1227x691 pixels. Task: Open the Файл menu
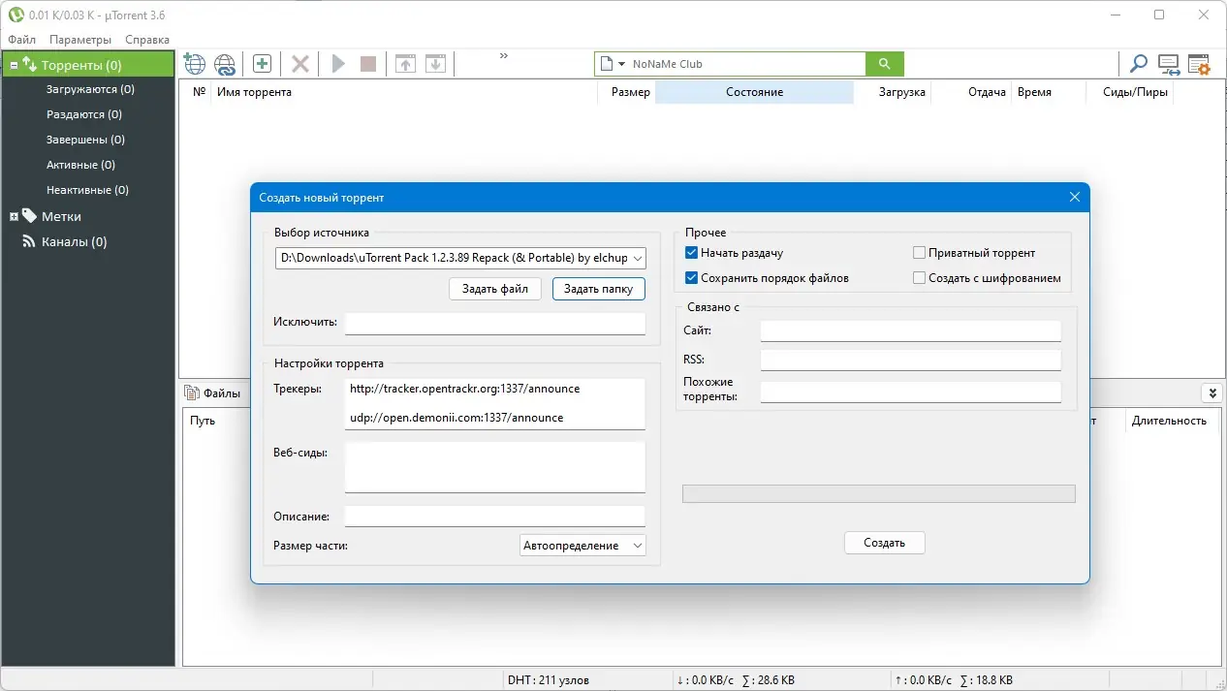[21, 39]
